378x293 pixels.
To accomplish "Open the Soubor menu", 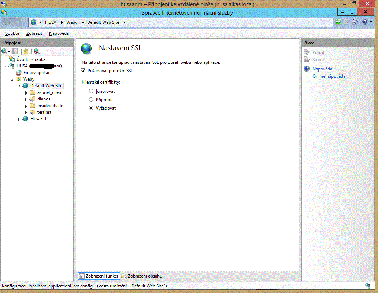I will (x=12, y=33).
